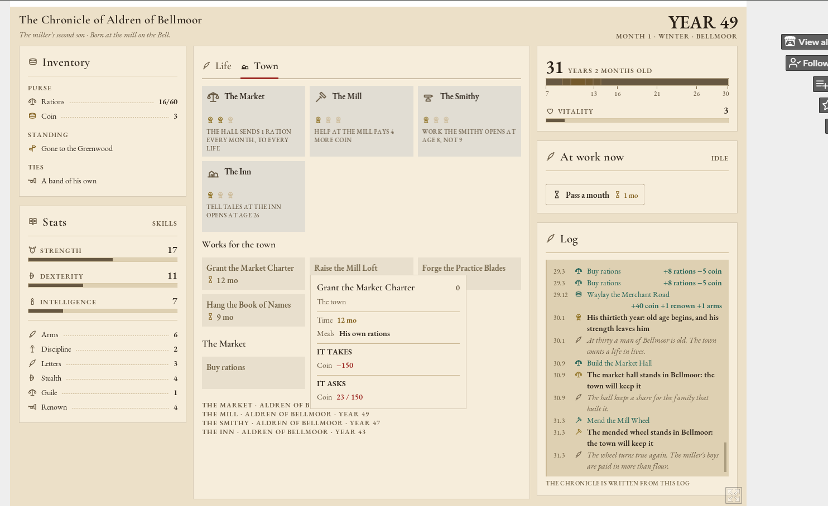The image size is (828, 506).
Task: Click the View all button at the right edge
Action: pos(805,42)
